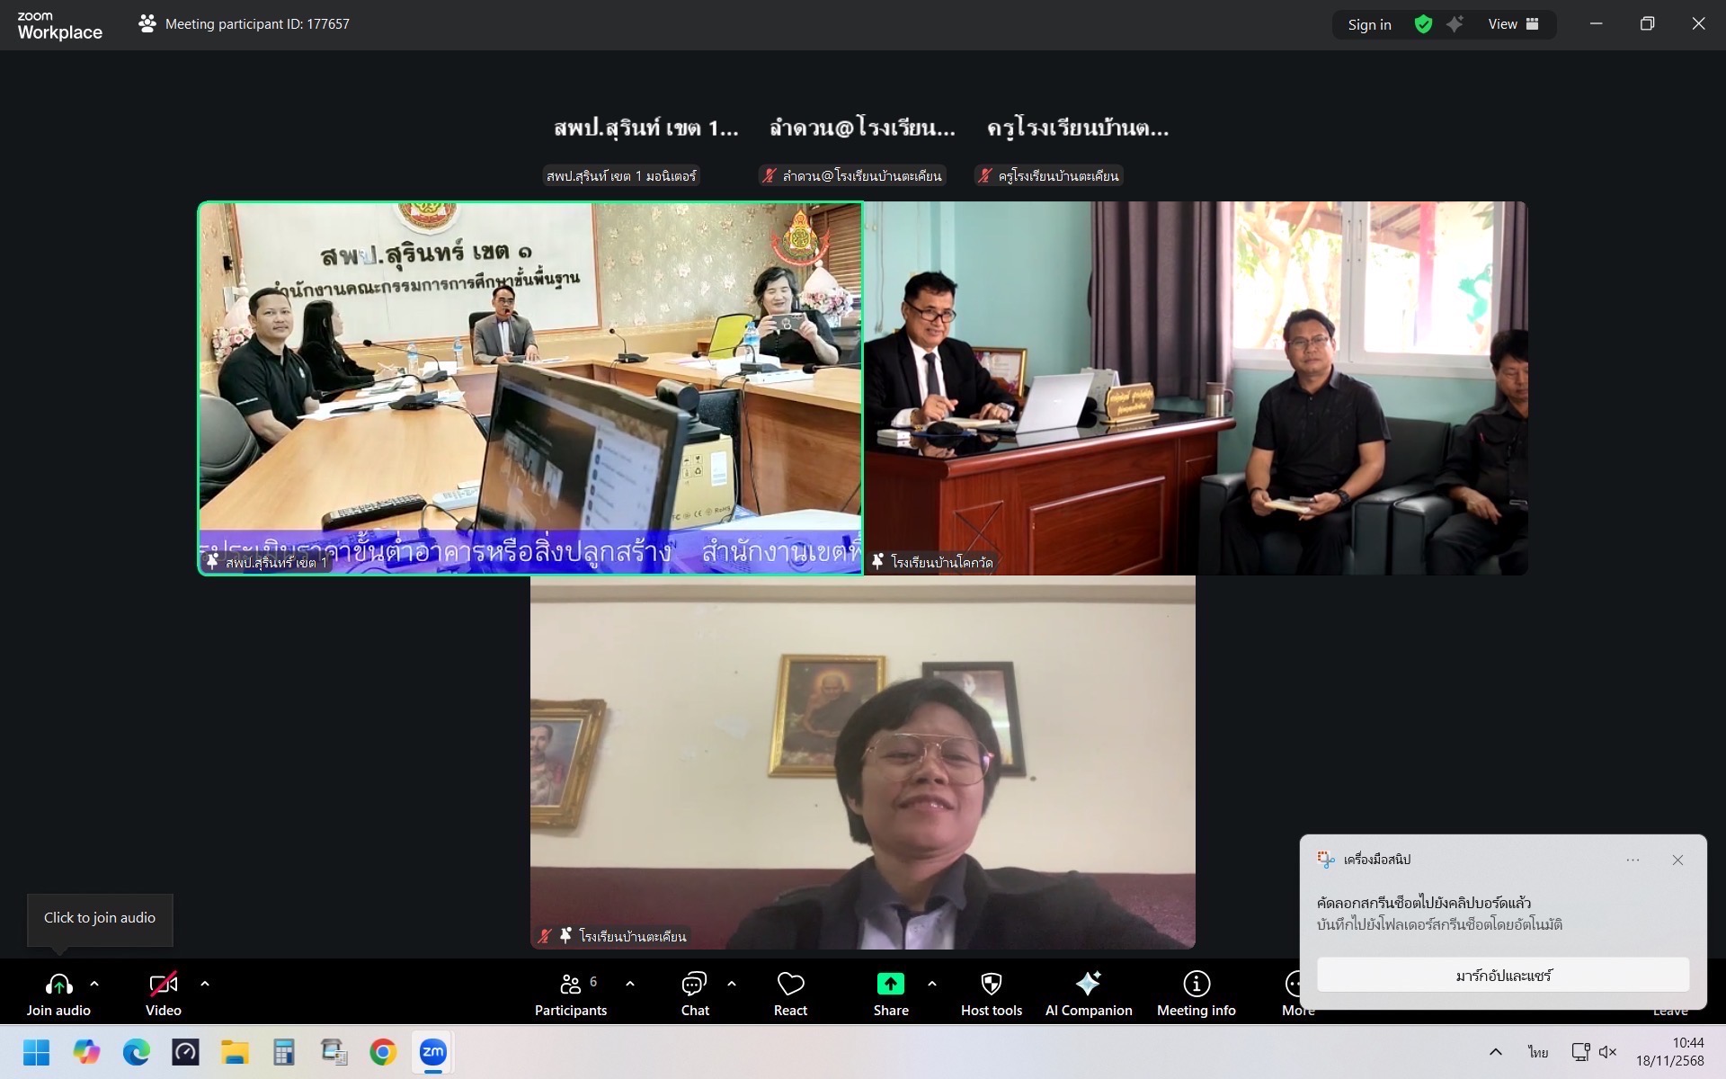Open the View layout menu
Viewport: 1726px width, 1079px height.
tap(1514, 24)
